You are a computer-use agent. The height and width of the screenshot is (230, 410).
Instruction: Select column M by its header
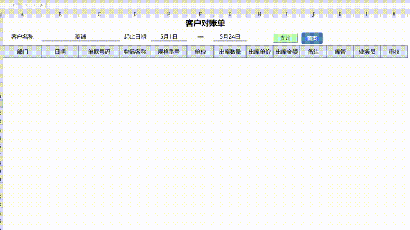coord(394,14)
